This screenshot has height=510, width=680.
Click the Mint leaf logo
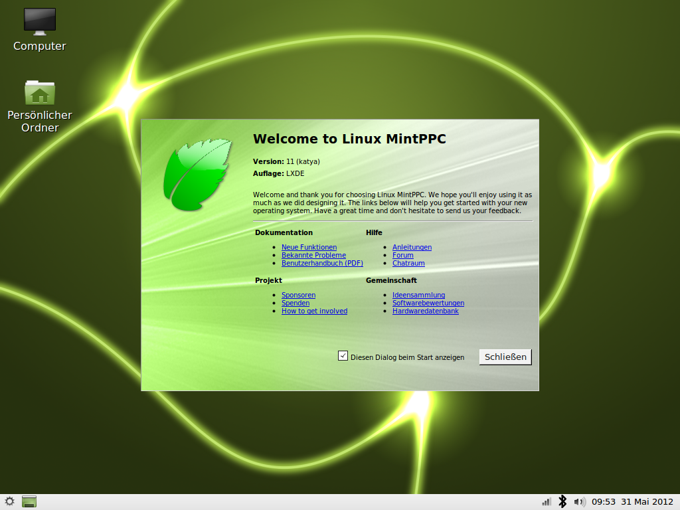click(197, 175)
